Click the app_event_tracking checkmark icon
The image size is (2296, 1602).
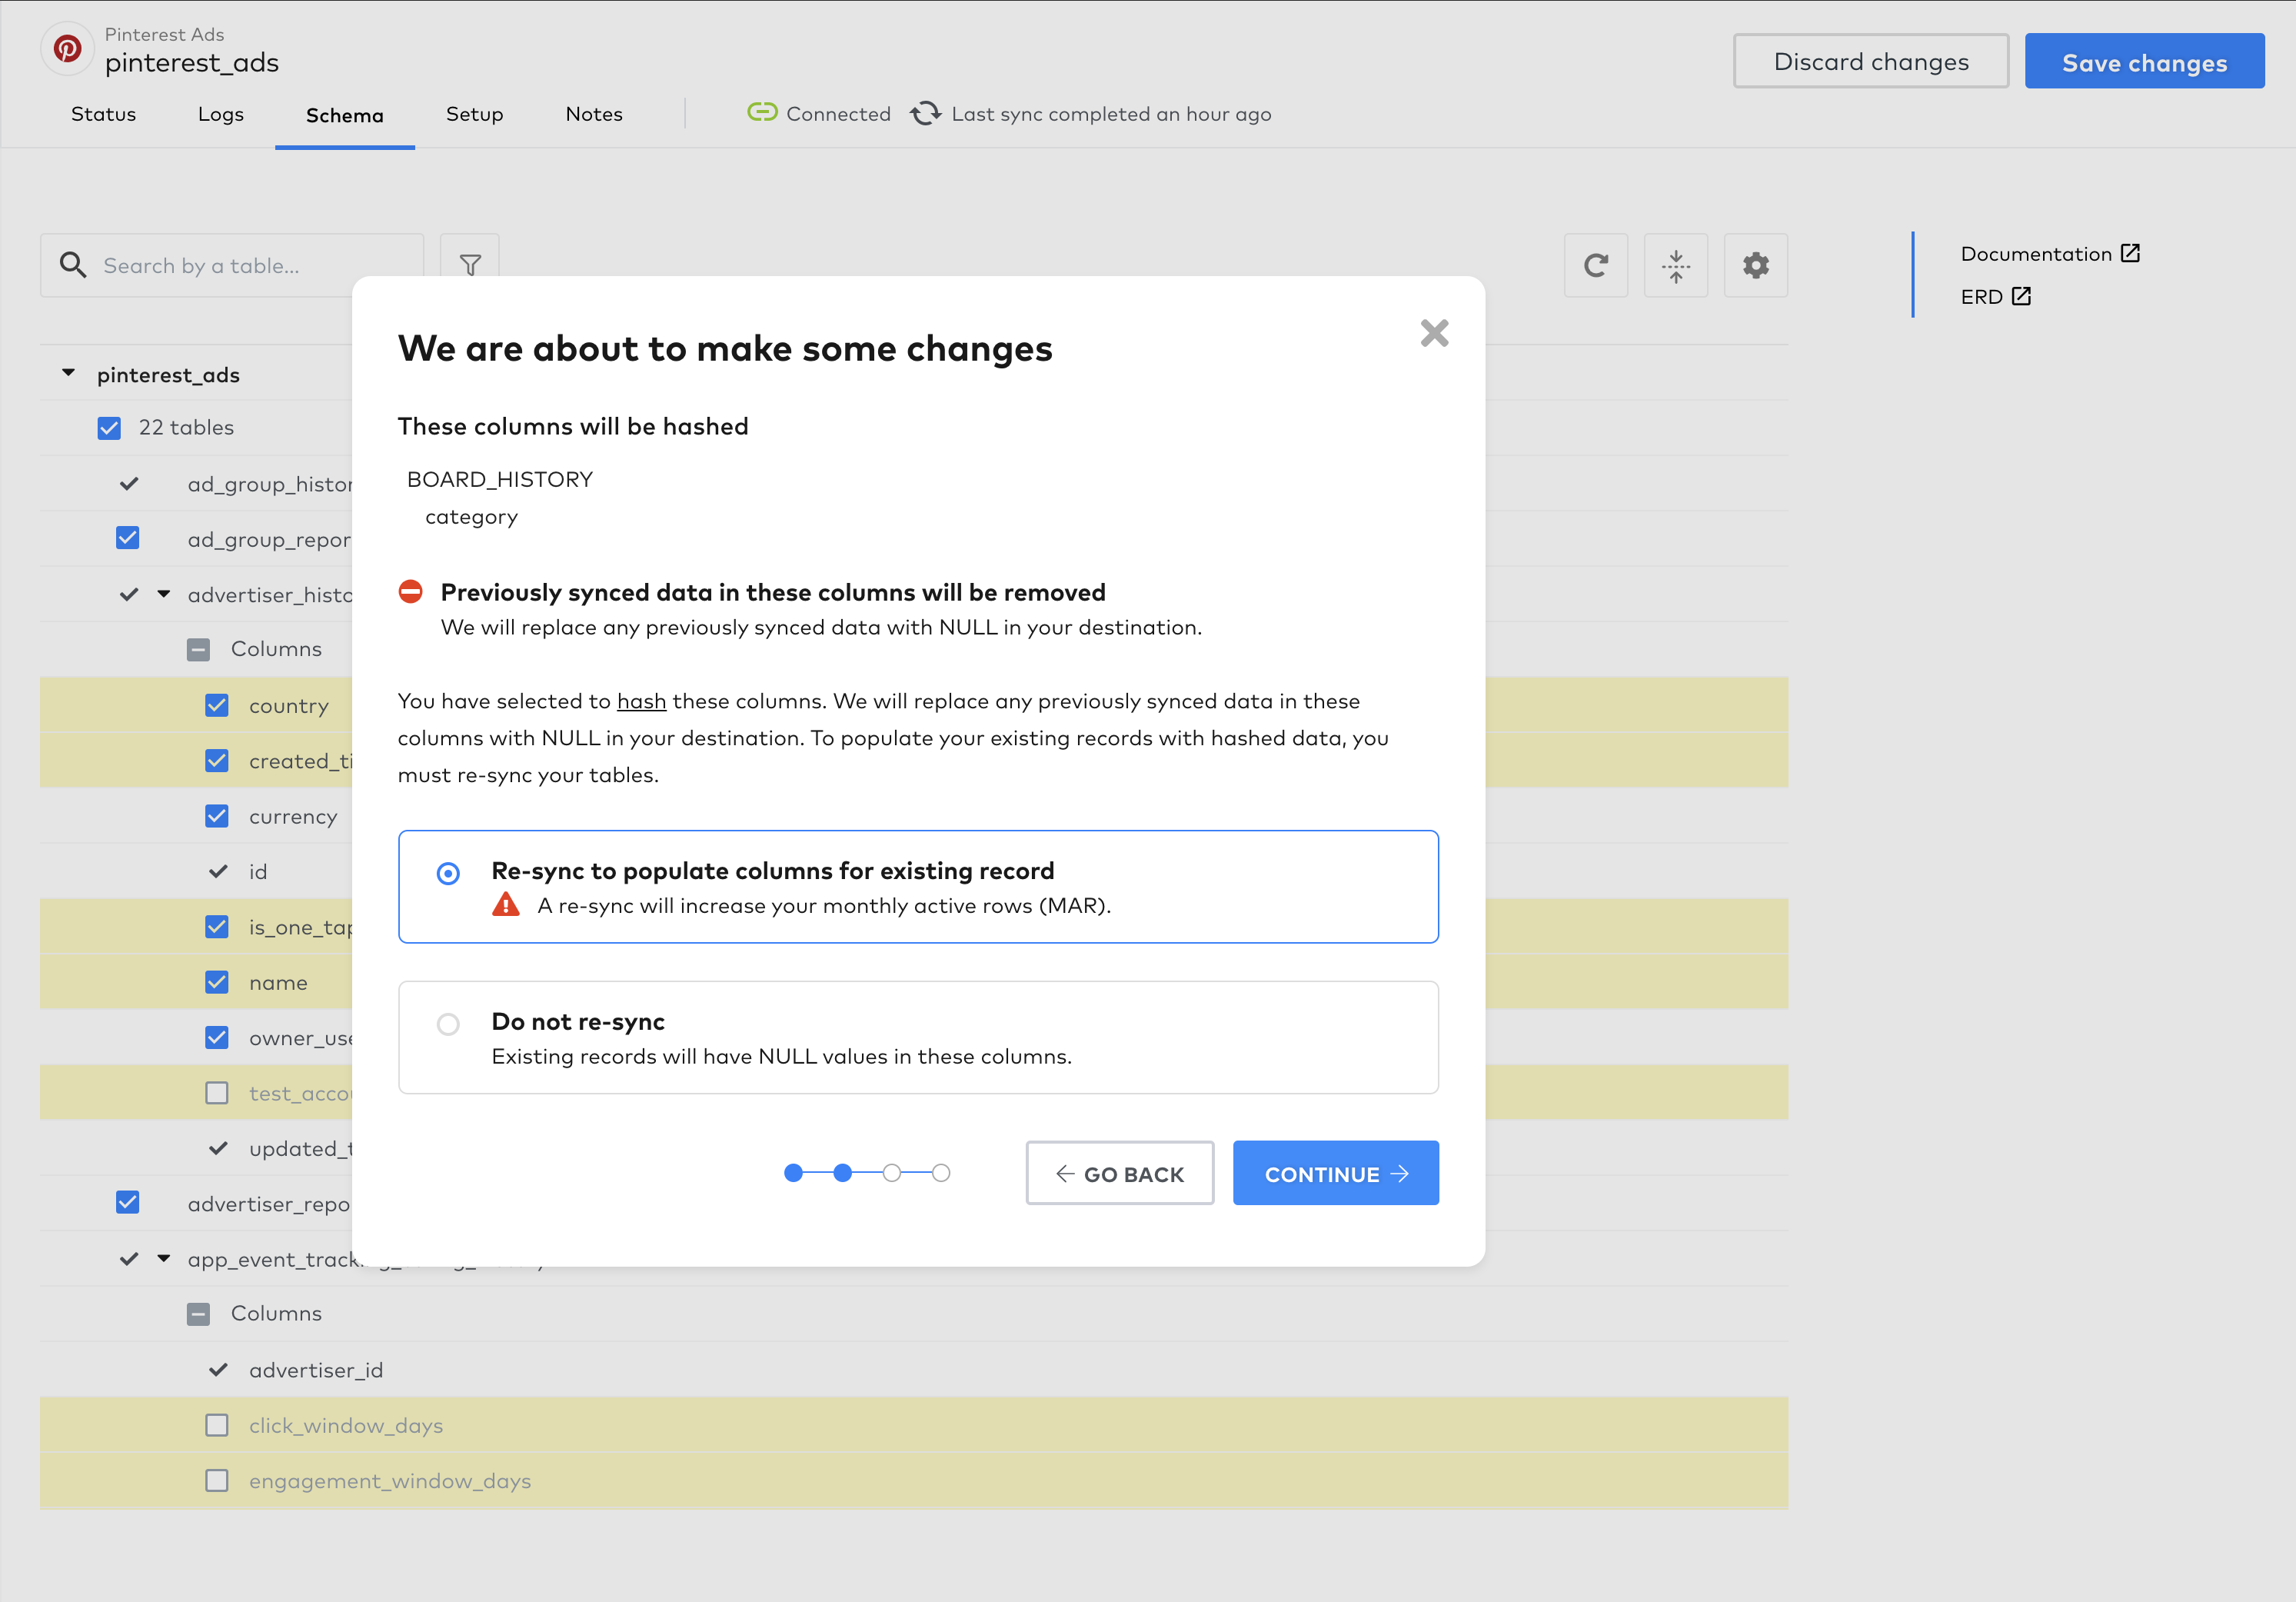[x=129, y=1259]
